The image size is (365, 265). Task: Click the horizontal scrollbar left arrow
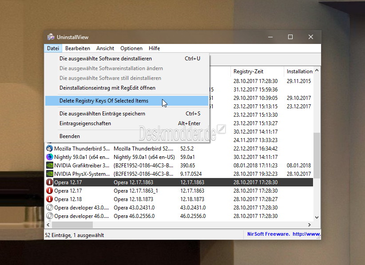click(48, 225)
